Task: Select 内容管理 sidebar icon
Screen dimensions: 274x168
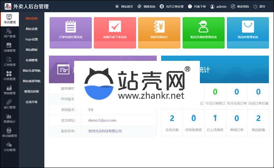Action: tap(9, 76)
